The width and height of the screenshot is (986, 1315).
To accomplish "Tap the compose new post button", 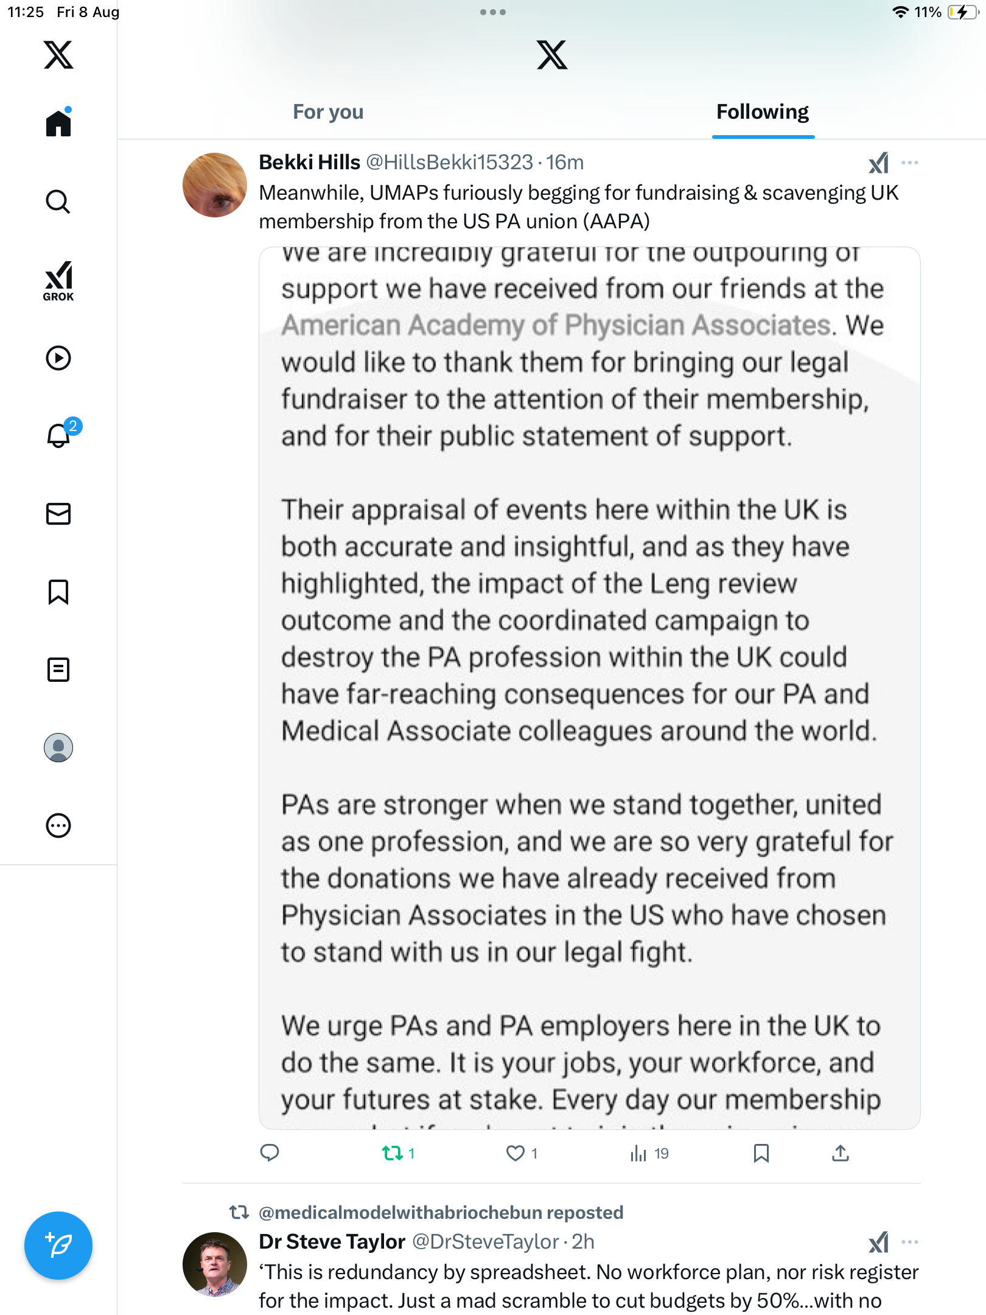I will 58,1246.
